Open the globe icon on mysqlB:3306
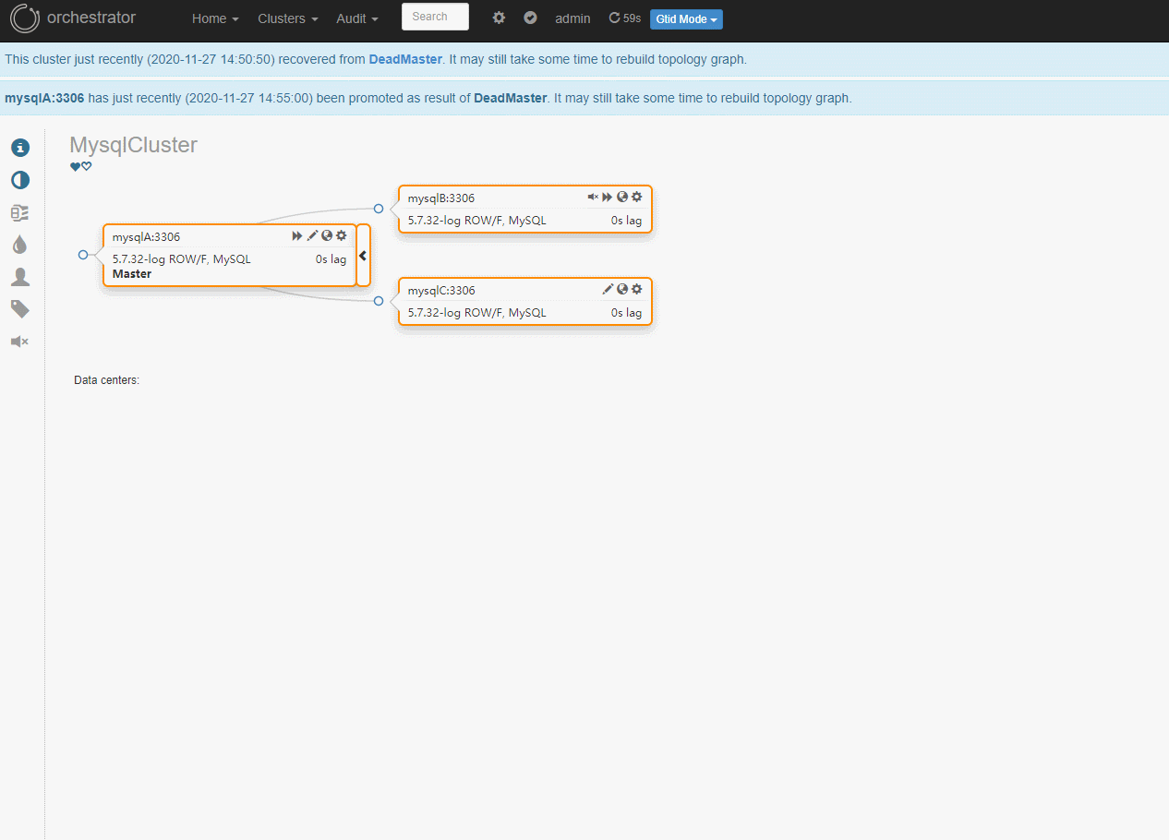Image resolution: width=1169 pixels, height=840 pixels. coord(621,197)
